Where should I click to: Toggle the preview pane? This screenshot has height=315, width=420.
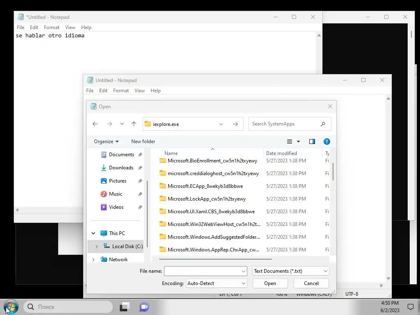pyautogui.click(x=312, y=142)
